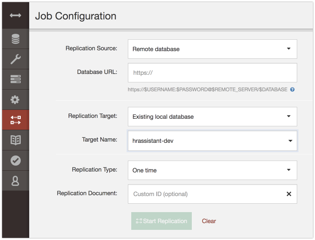Open the user account icon

[15, 181]
